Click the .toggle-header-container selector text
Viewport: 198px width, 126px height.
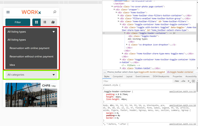pos(117,92)
